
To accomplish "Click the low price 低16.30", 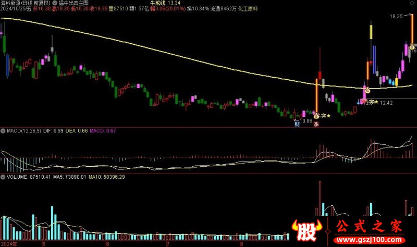I will 80,9.
